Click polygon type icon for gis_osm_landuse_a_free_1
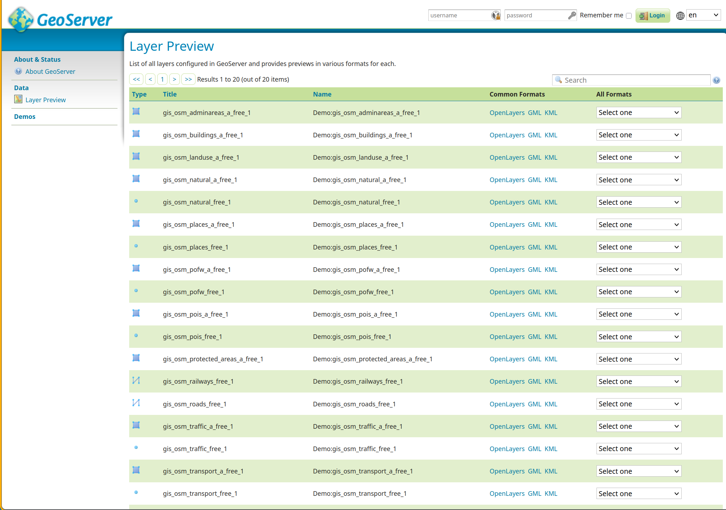Screen dimensions: 726x510 pyautogui.click(x=136, y=156)
